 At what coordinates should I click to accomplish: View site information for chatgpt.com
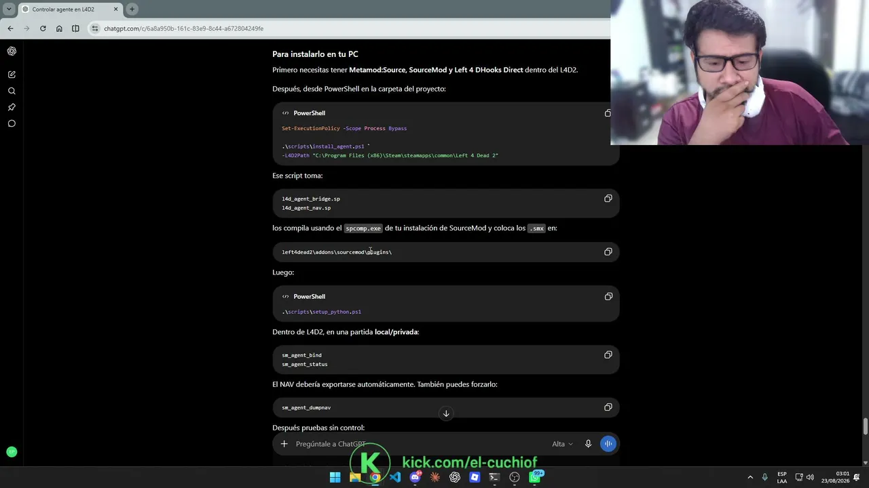click(95, 28)
